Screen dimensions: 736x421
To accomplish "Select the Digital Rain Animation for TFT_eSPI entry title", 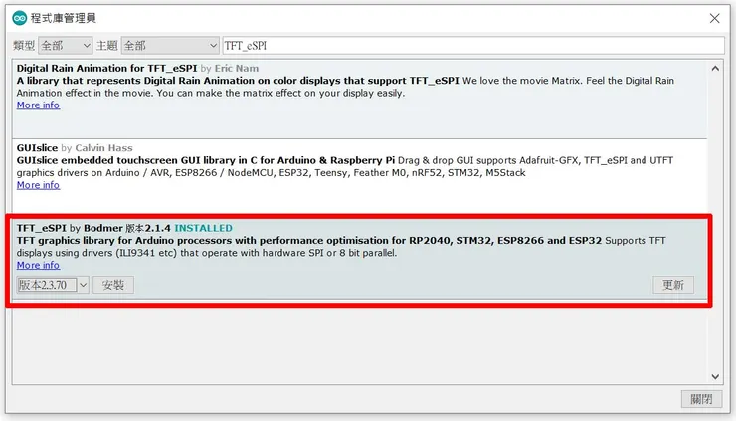I will coord(106,68).
